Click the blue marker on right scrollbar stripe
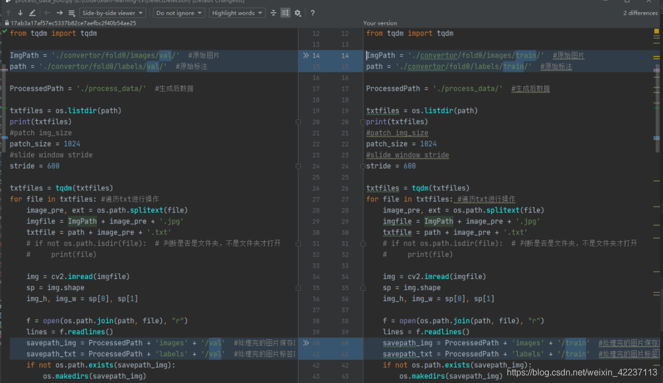This screenshot has height=383, width=663. click(x=656, y=138)
